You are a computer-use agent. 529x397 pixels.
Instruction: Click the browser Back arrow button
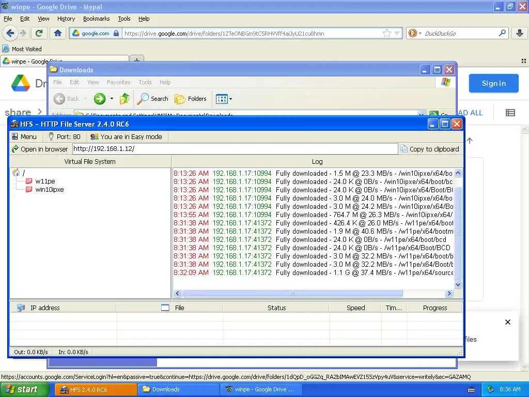coord(10,33)
